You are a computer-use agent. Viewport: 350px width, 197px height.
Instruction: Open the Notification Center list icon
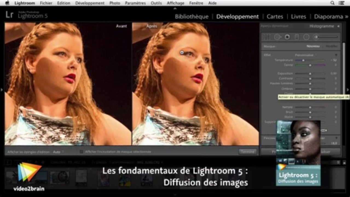click(x=342, y=3)
